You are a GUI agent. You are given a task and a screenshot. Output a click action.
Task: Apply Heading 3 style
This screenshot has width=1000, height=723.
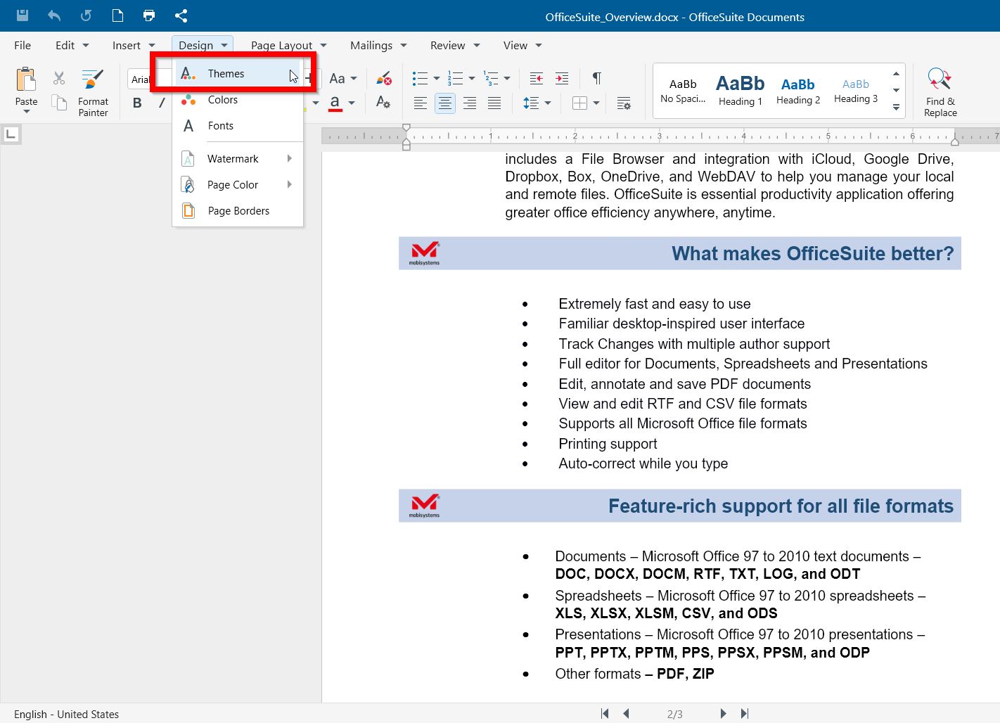point(856,91)
